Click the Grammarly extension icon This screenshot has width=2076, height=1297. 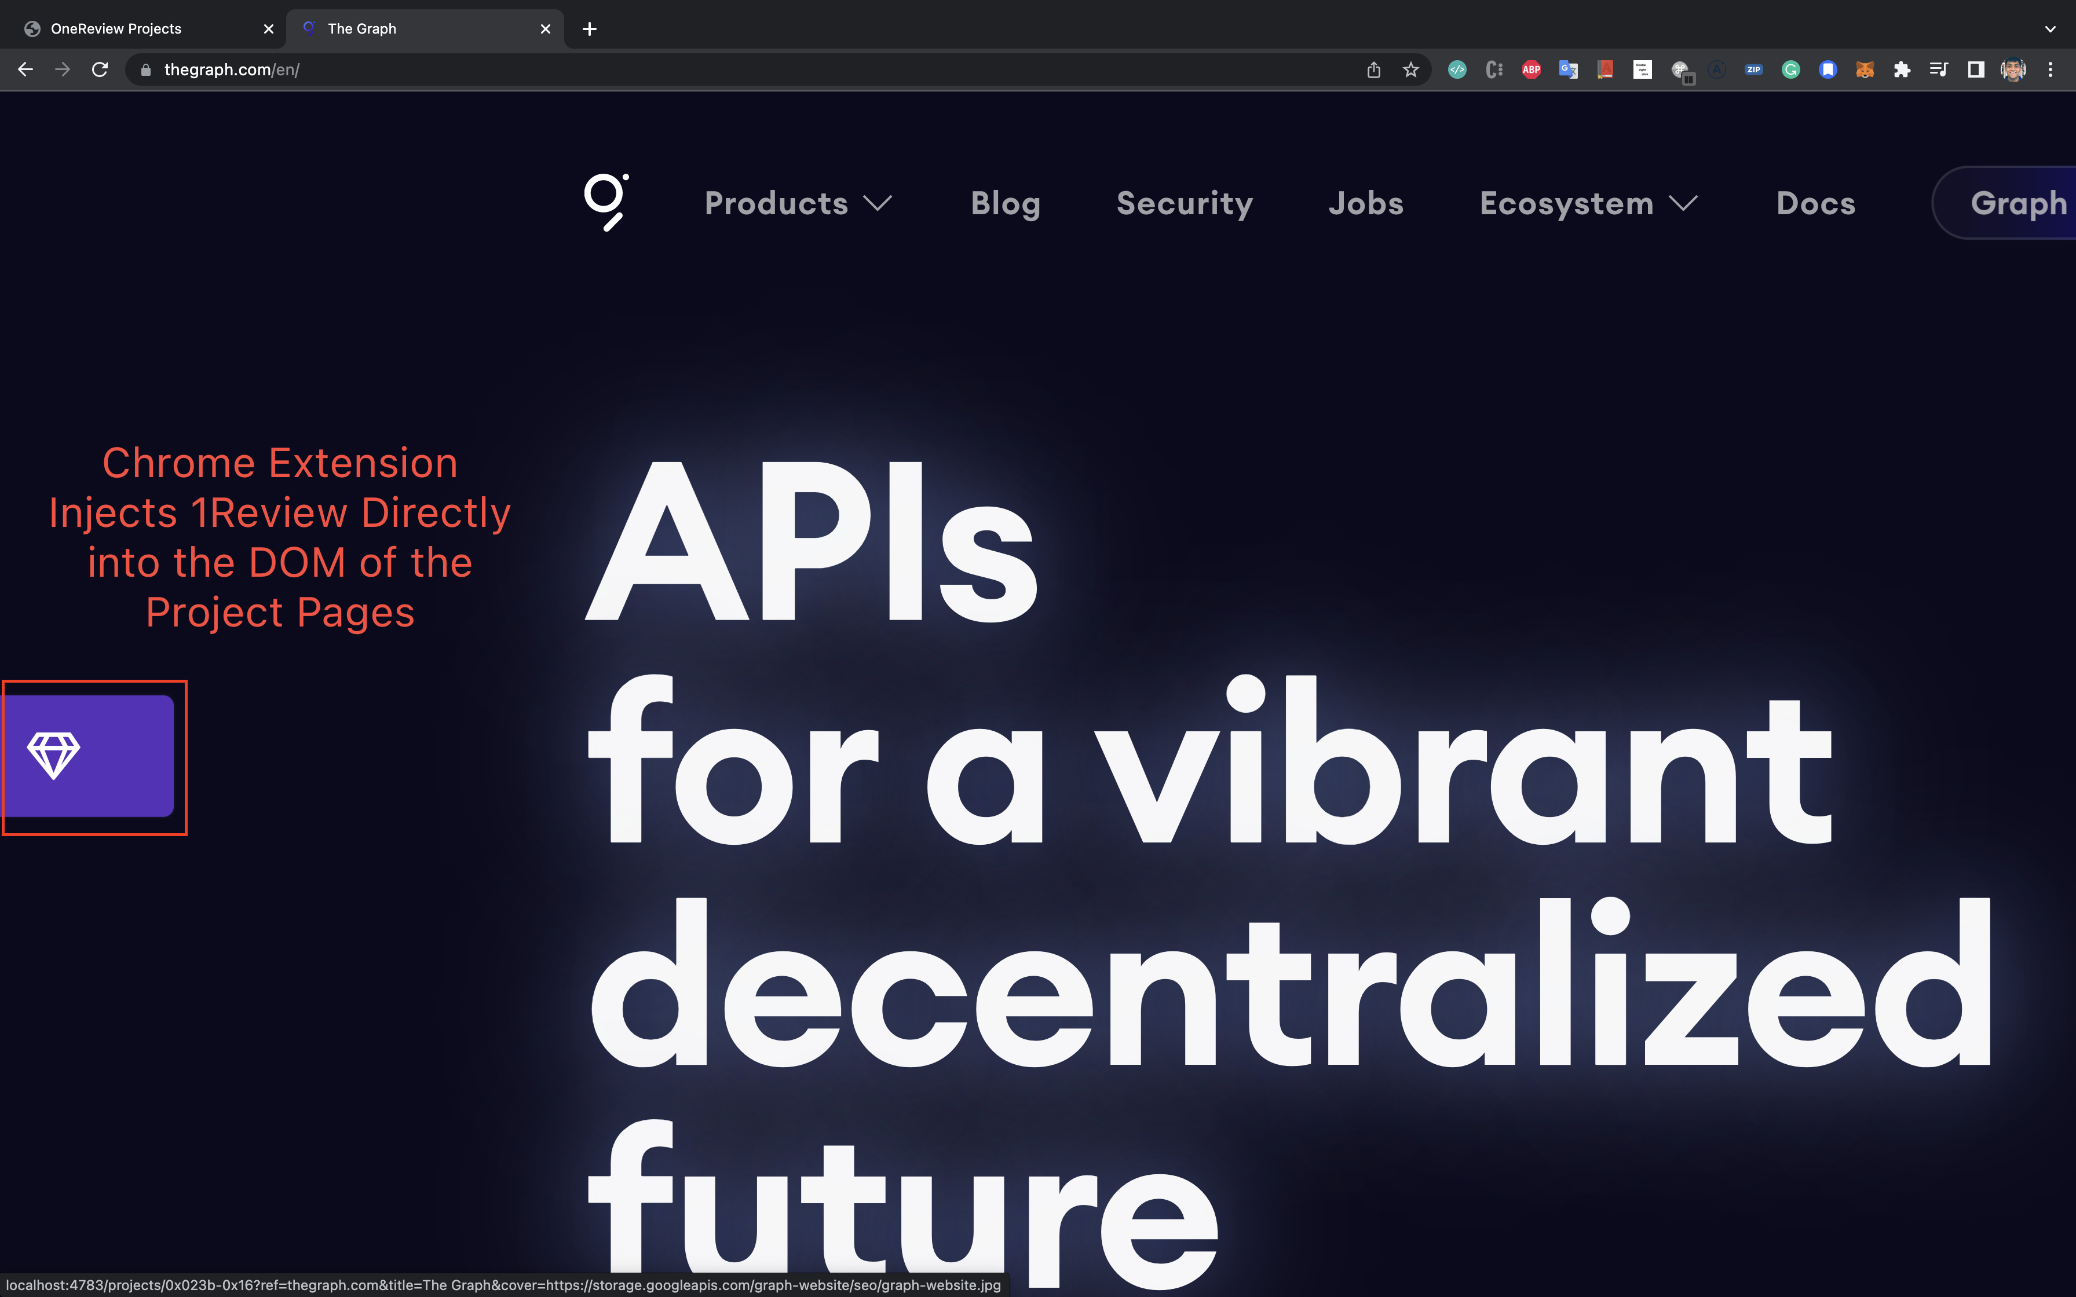pos(1790,69)
